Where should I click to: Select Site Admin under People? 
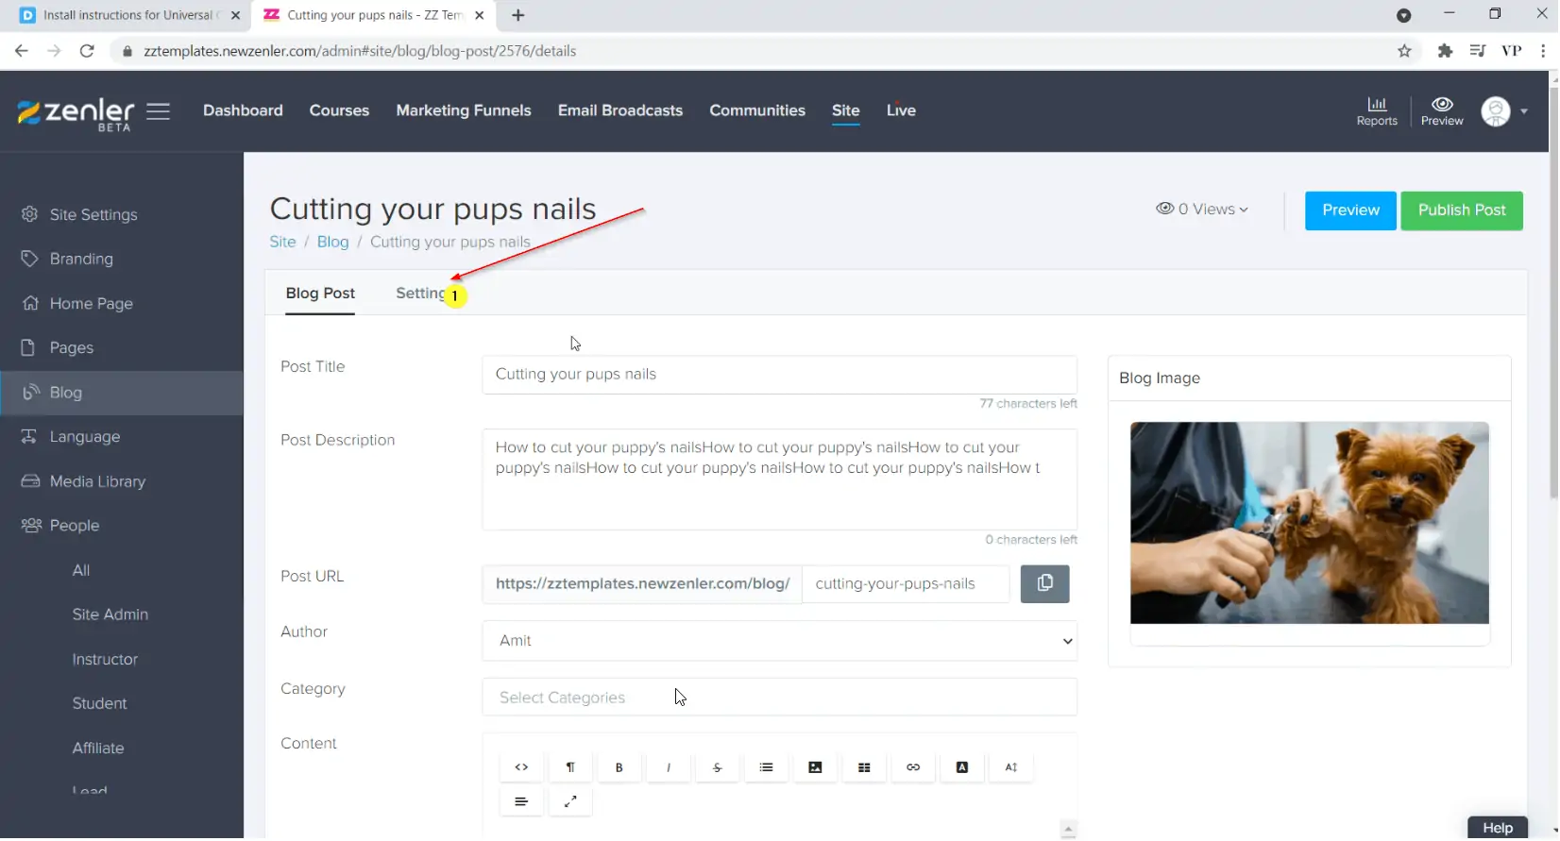coord(110,614)
